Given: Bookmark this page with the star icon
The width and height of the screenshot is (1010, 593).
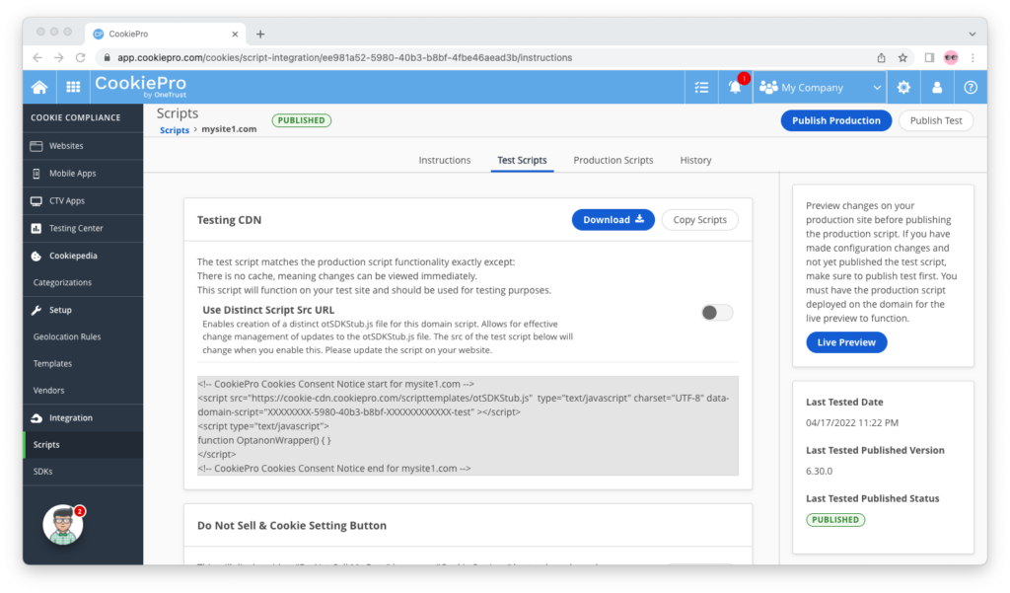Looking at the screenshot, I should tap(902, 57).
